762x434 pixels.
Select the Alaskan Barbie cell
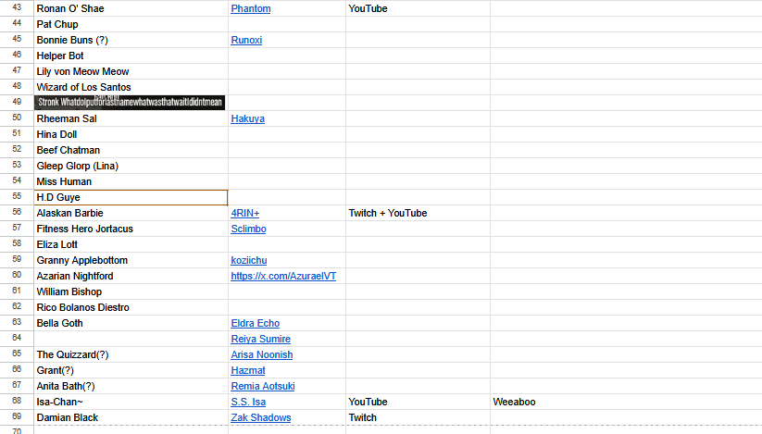click(x=131, y=213)
